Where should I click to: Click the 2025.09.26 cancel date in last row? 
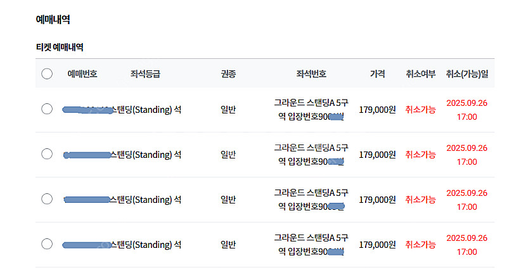(467, 238)
